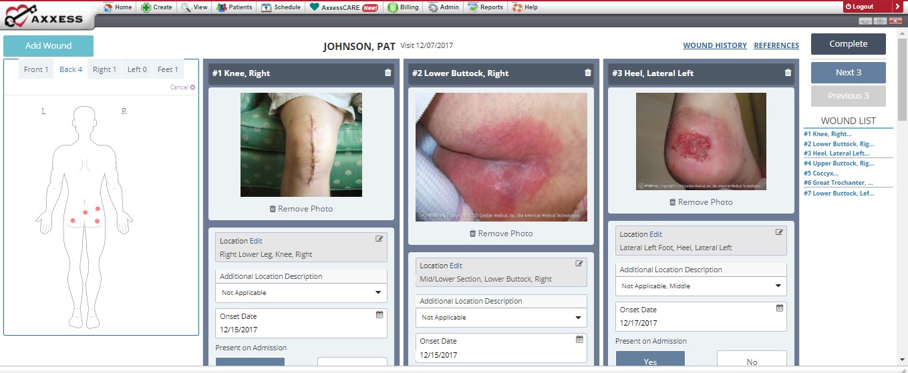
Task: Switch to the Front 1 body tab
Action: (36, 69)
